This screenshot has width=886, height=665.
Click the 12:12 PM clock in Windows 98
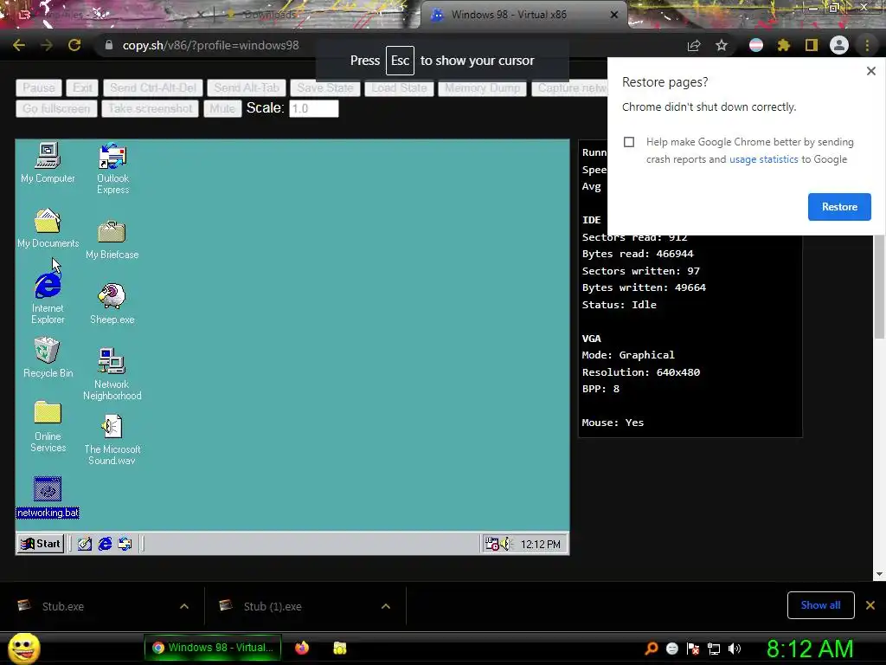tap(540, 544)
